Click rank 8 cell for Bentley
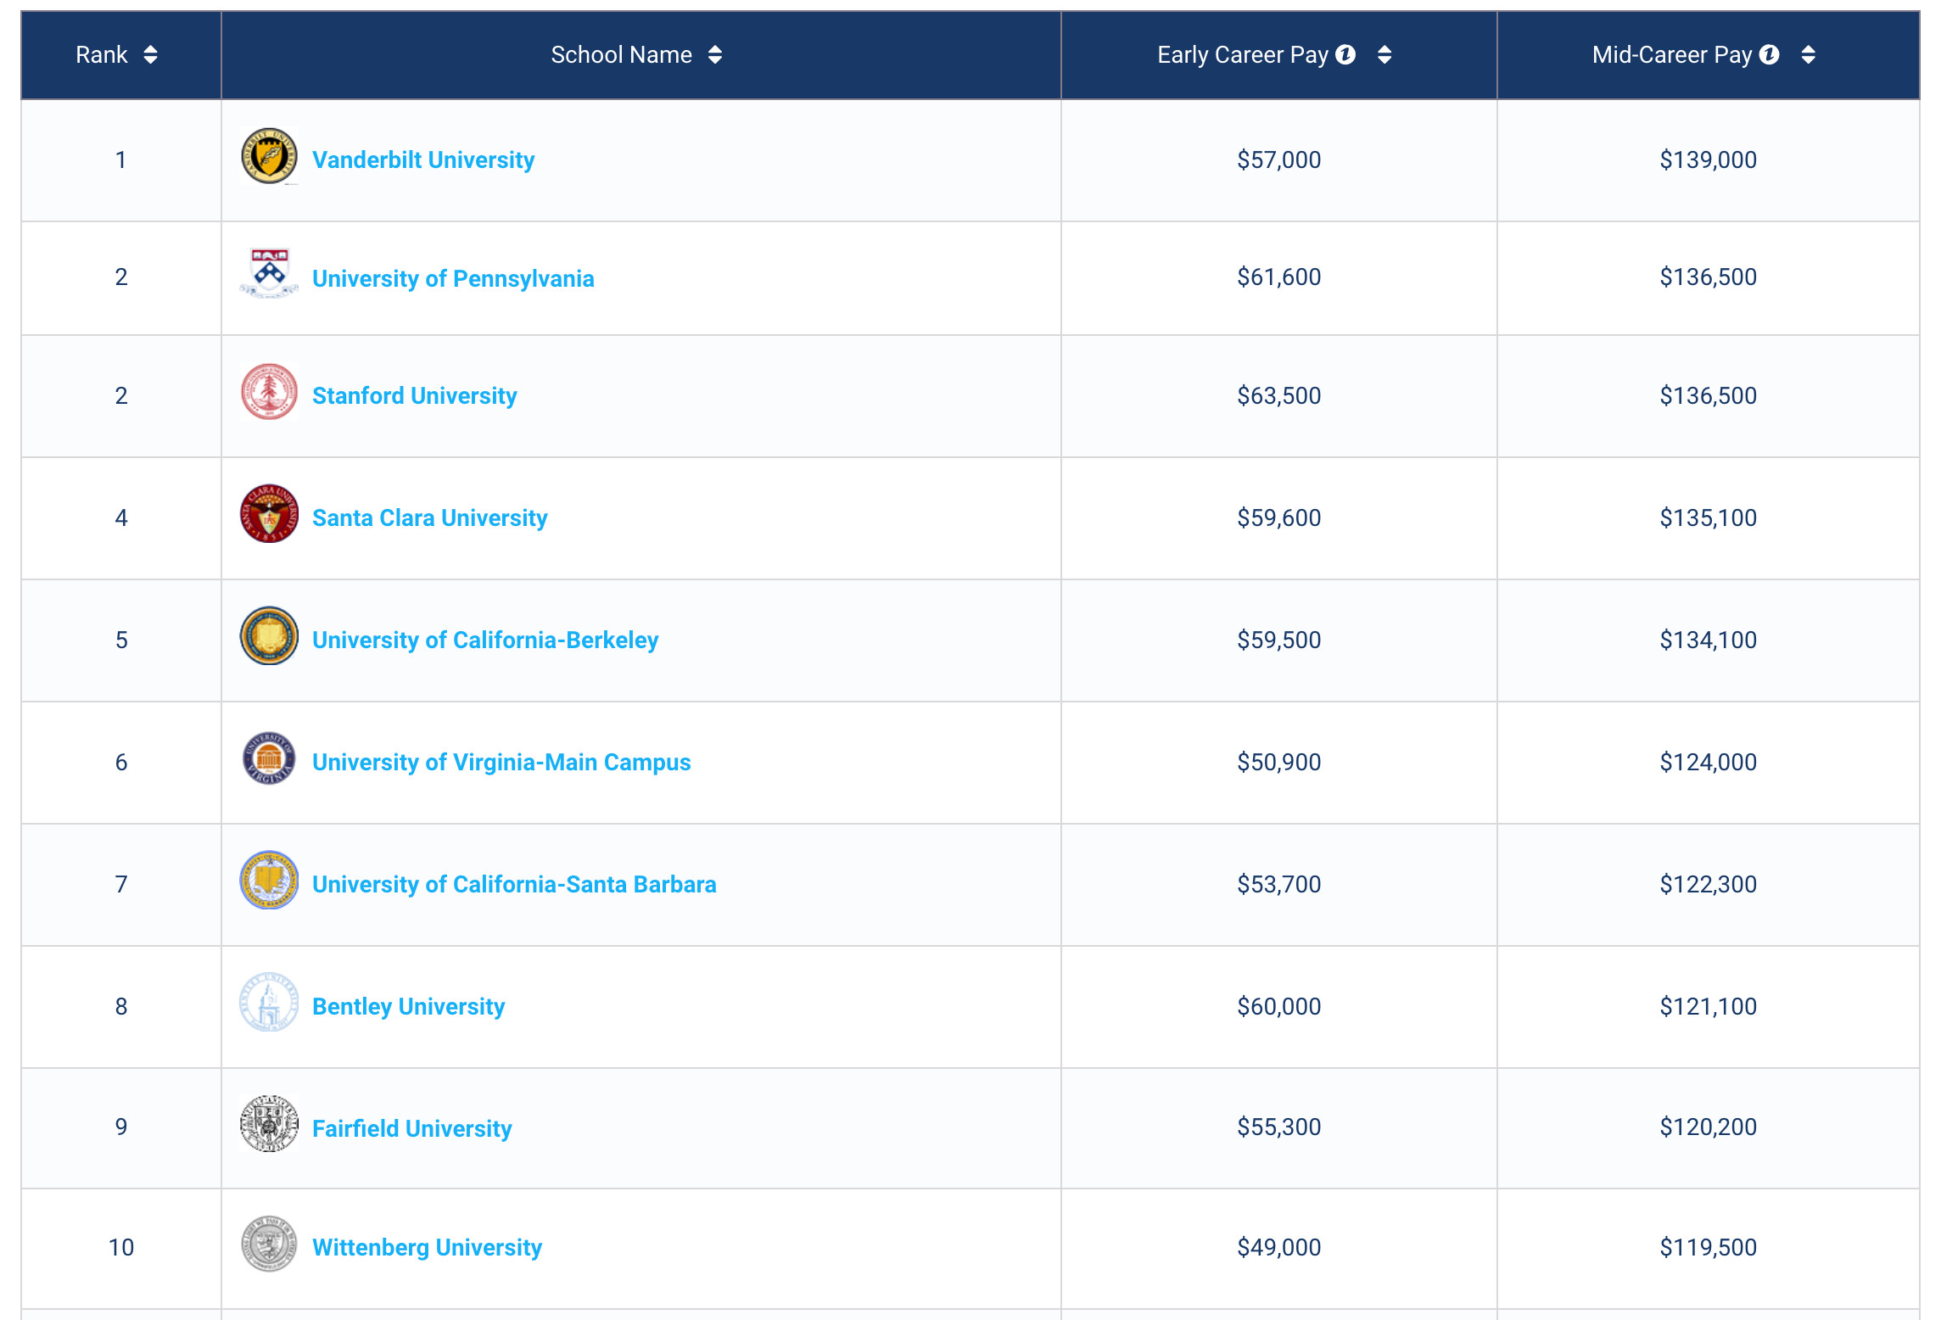 [121, 1007]
